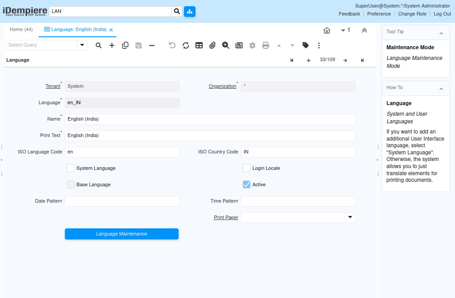Click the Process gear icon
455x298 pixels.
252,46
